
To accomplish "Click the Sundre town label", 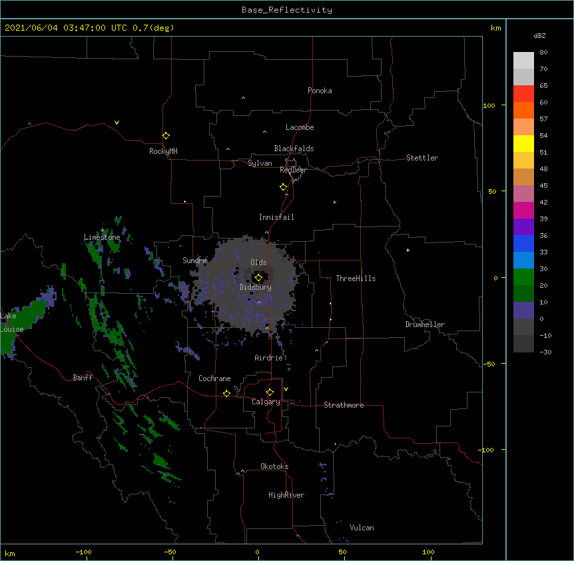I will 194,261.
